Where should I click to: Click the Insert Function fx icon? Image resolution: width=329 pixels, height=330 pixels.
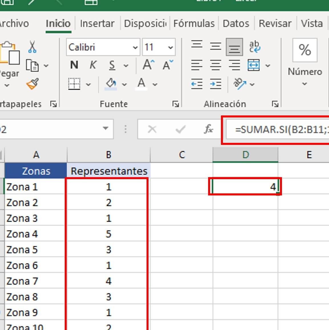208,129
